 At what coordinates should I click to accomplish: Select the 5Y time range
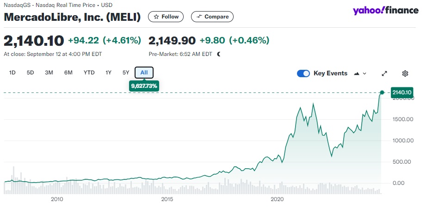pos(126,73)
